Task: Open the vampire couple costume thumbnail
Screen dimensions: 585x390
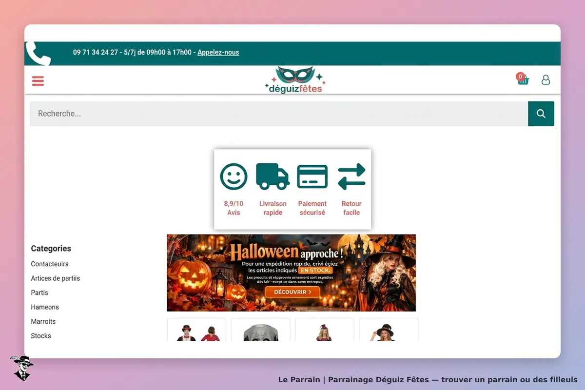Action: (196, 330)
